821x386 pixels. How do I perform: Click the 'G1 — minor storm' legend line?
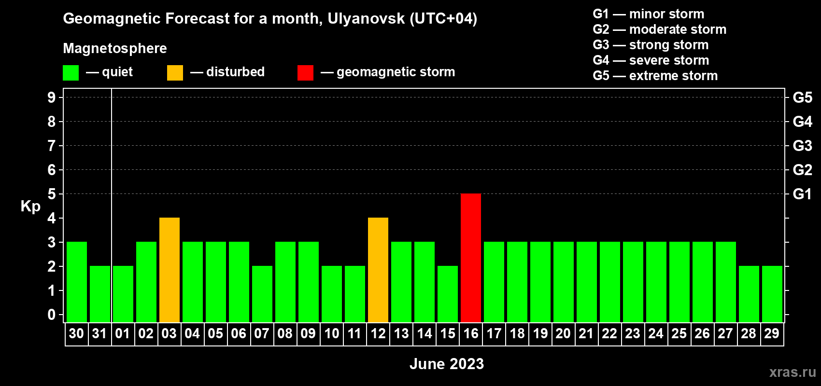point(649,14)
